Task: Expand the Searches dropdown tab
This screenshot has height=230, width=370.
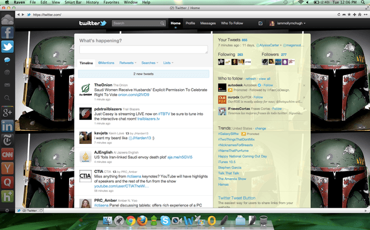Action: click(x=150, y=63)
